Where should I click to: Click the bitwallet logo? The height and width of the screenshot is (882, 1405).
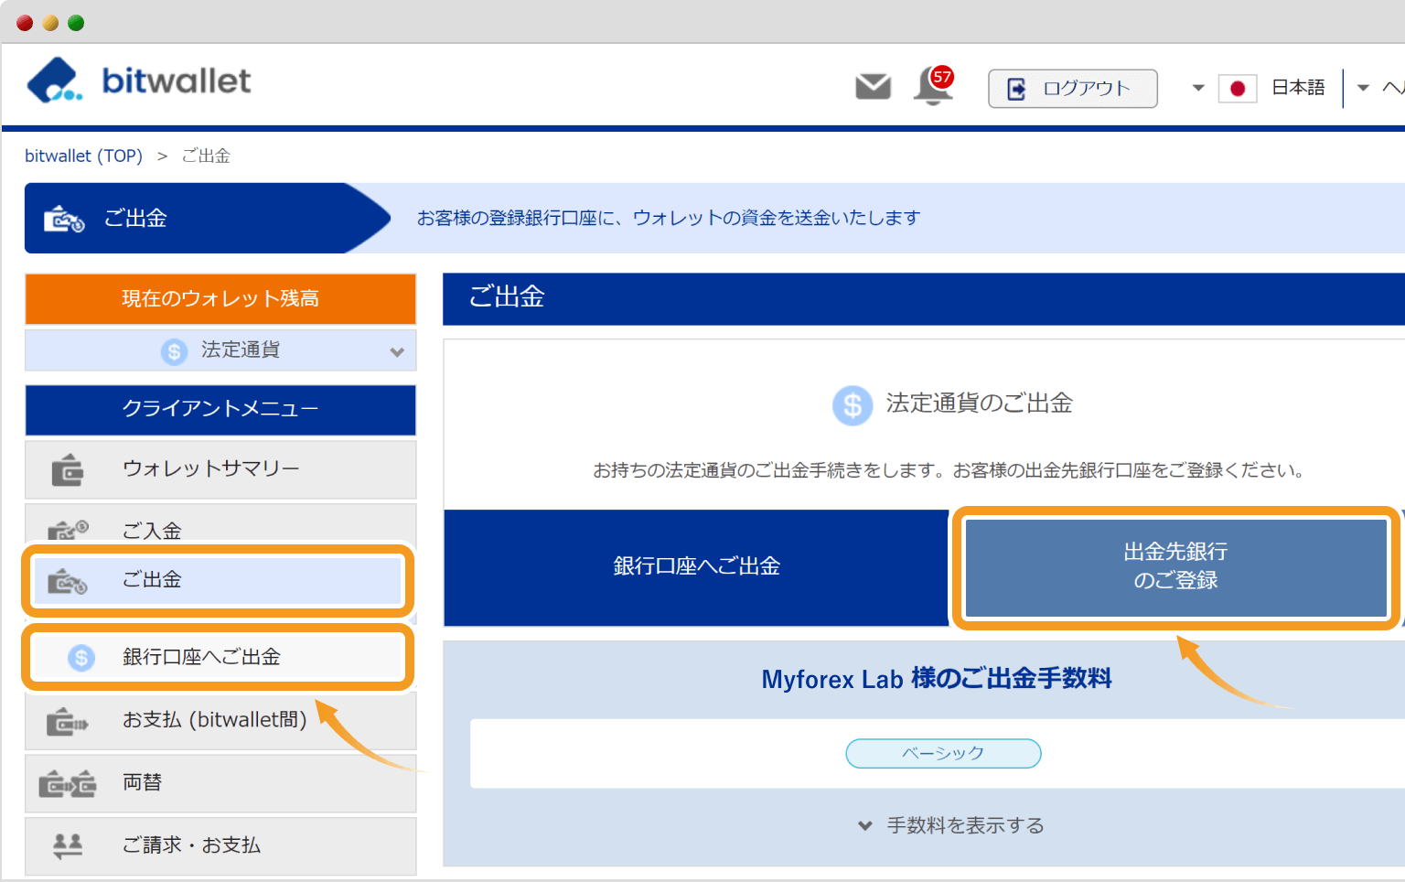point(138,81)
